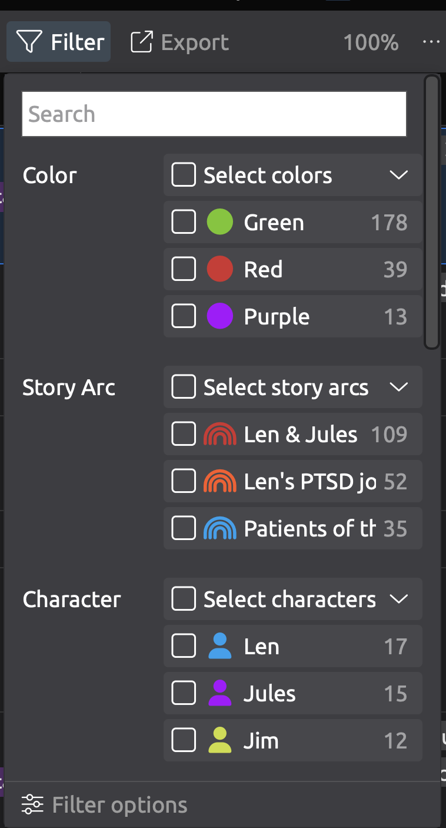This screenshot has height=828, width=446.
Task: Click the Len & Jules red arc icon
Action: click(x=219, y=435)
